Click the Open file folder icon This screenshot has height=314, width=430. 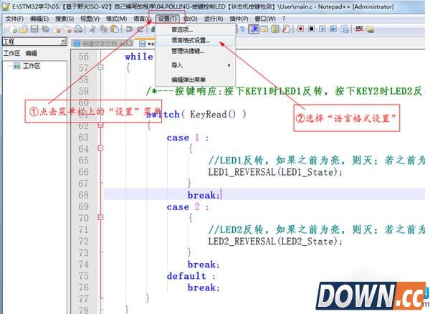[24, 29]
